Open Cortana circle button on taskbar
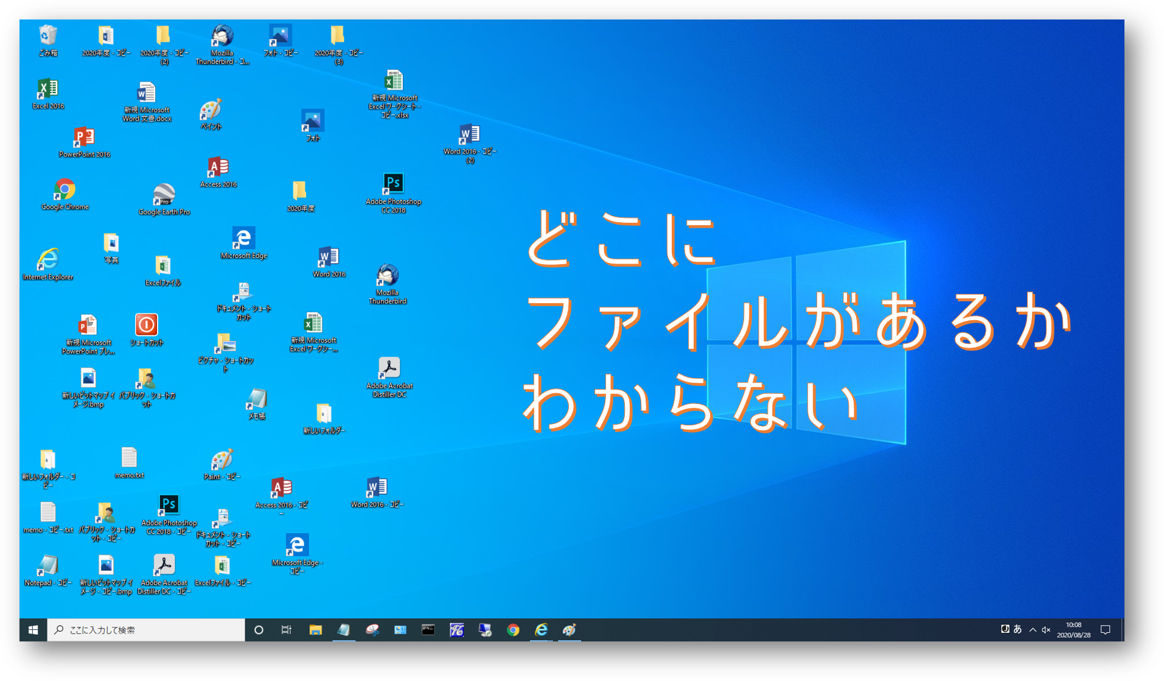Viewport: 1164px width, 681px height. (x=259, y=630)
